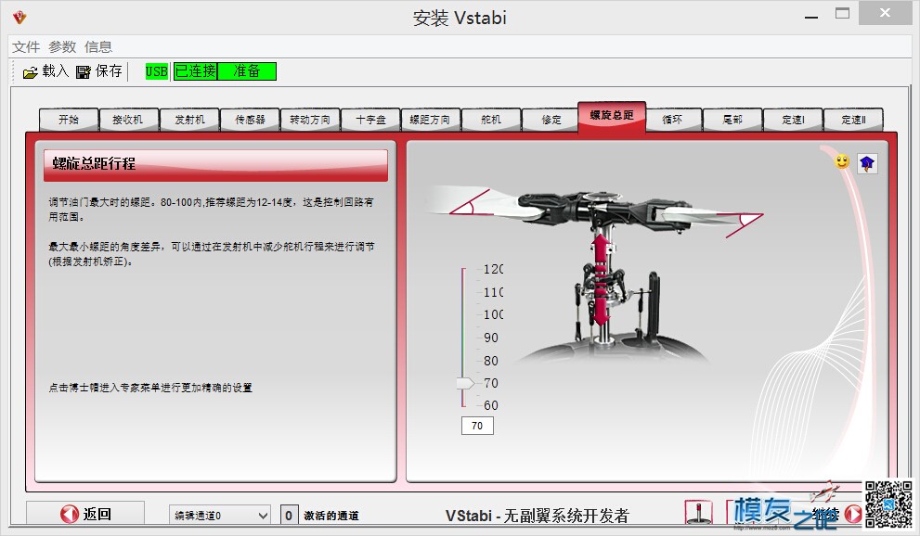Maximize the 安装 Vstabi window
This screenshot has height=536, width=920.
click(x=843, y=14)
